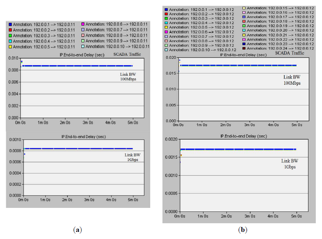This screenshot has height=239, width=322.
Task: Select the yellow swatch for 192.0.0.5 --> 192.0.0.11
Action: click(10, 46)
